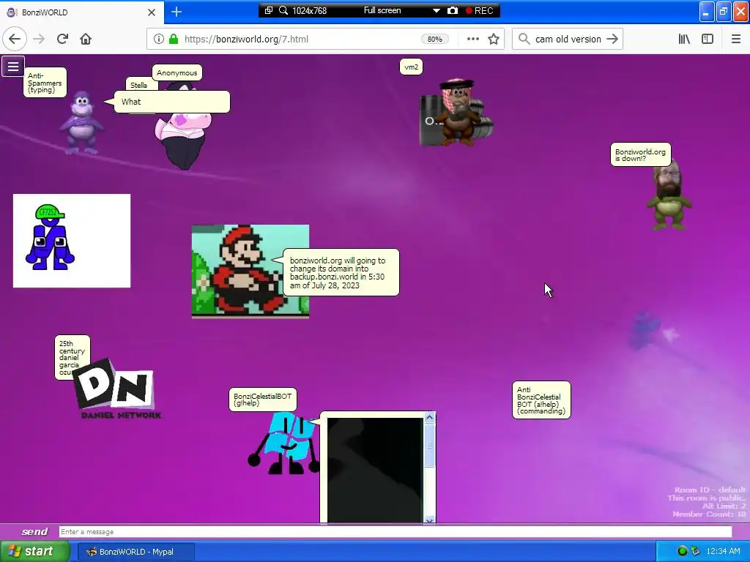
Task: Open the browser application menu icon
Action: 735,40
